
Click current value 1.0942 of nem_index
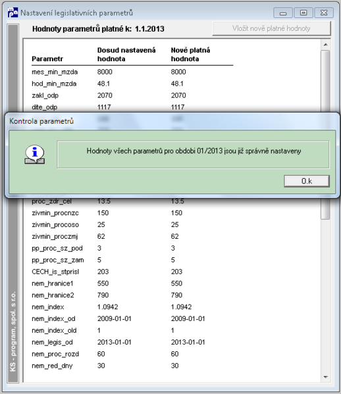(107, 307)
